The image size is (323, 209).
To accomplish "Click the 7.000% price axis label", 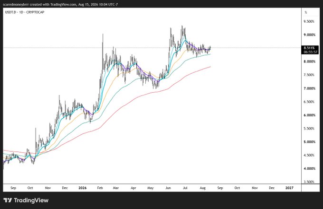I will 309,88.
